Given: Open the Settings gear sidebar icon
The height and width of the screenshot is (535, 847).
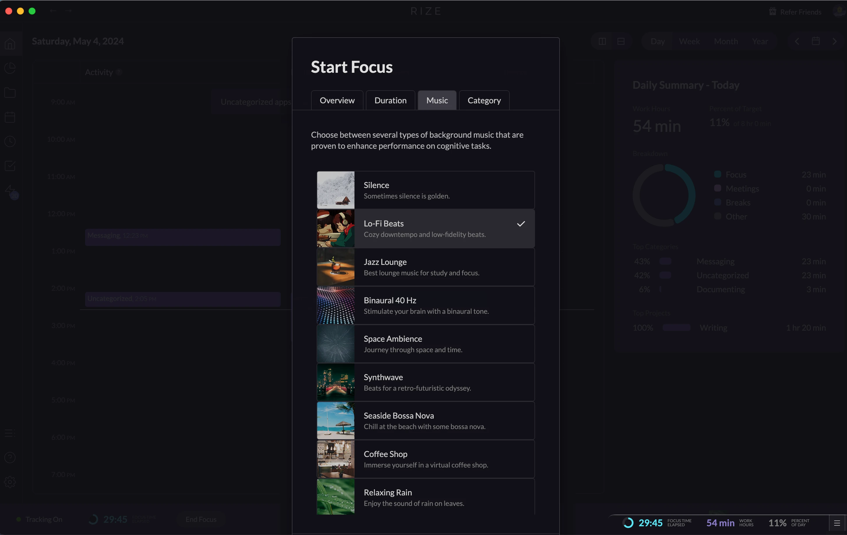Looking at the screenshot, I should pyautogui.click(x=10, y=482).
